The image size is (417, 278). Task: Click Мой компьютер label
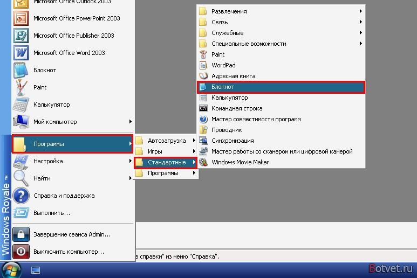(x=55, y=122)
